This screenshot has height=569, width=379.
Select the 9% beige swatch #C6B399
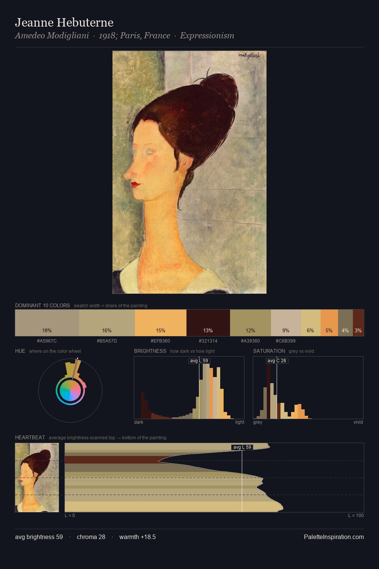286,323
